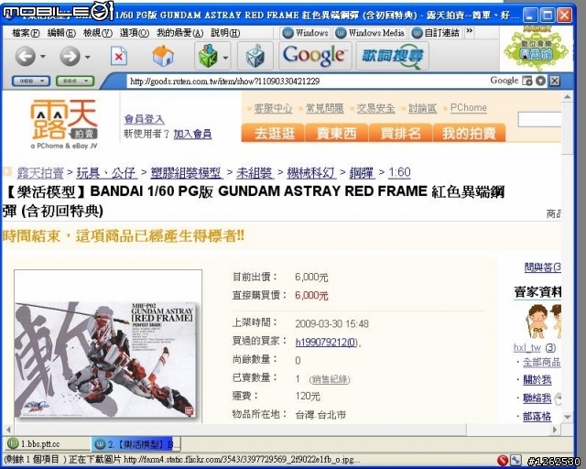Open the BBS dropdown button
The height and width of the screenshot is (469, 586).
coord(75,81)
